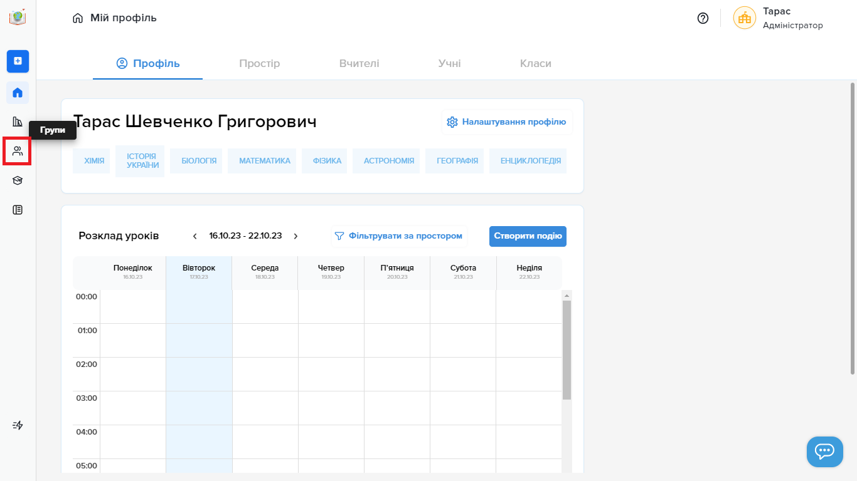
Task: Select the МАТЕМАТИКА subject tag
Action: click(x=264, y=161)
